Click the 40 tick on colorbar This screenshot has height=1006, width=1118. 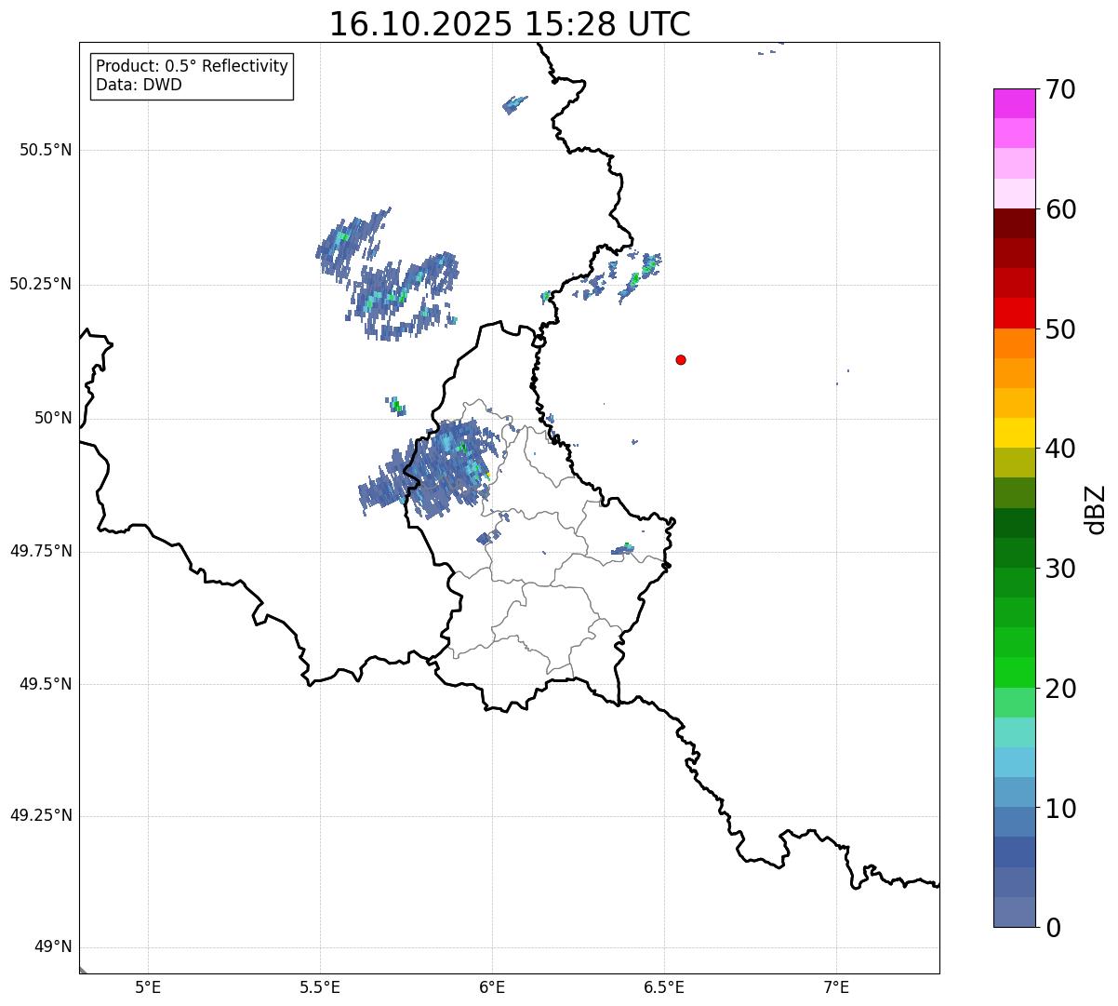click(1060, 449)
